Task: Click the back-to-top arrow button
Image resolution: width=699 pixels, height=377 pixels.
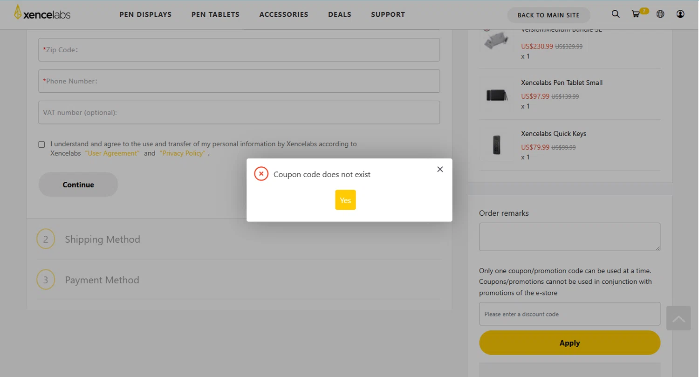Action: [x=678, y=318]
